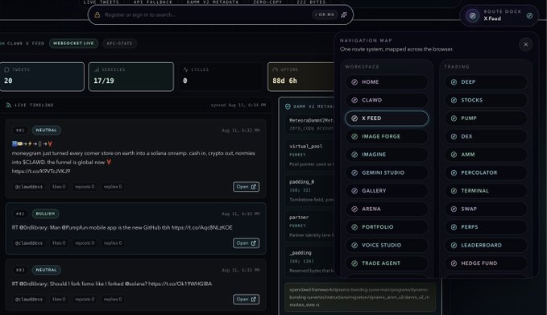Select the X FEED navigation item

(x=387, y=118)
